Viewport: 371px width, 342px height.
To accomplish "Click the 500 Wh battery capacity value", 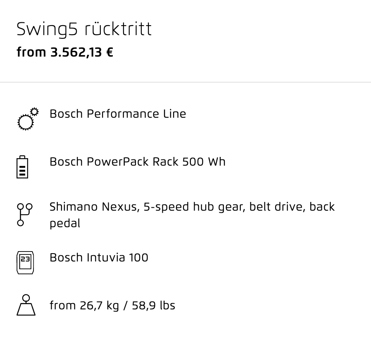I will point(204,162).
